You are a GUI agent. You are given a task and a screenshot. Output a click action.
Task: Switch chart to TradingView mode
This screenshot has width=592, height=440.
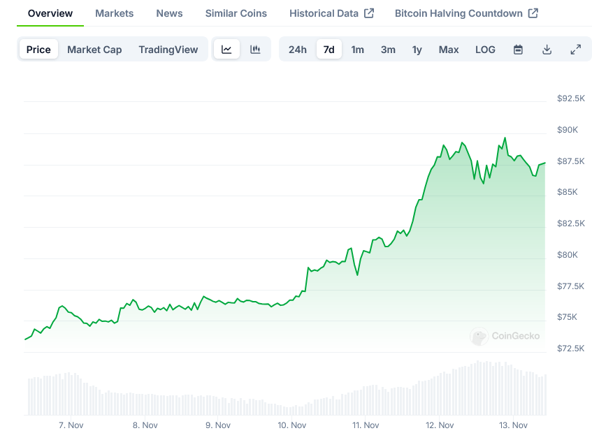[168, 50]
